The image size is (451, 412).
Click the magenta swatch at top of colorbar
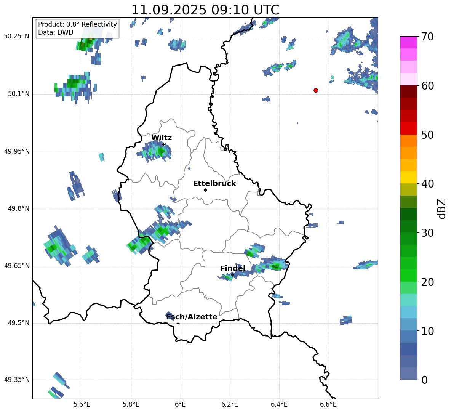tap(409, 42)
